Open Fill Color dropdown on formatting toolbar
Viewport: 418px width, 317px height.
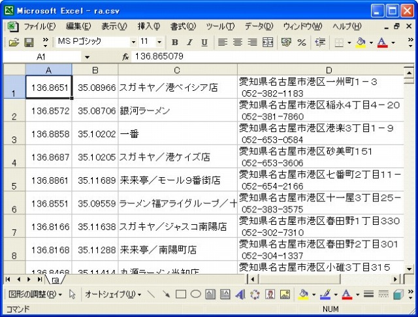(371, 42)
